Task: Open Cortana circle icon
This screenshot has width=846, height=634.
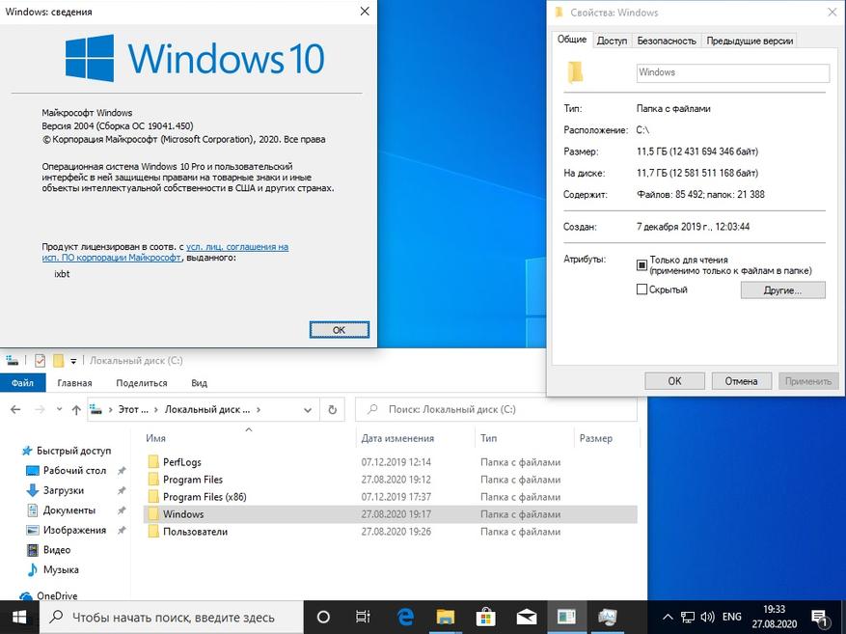Action: click(x=323, y=617)
